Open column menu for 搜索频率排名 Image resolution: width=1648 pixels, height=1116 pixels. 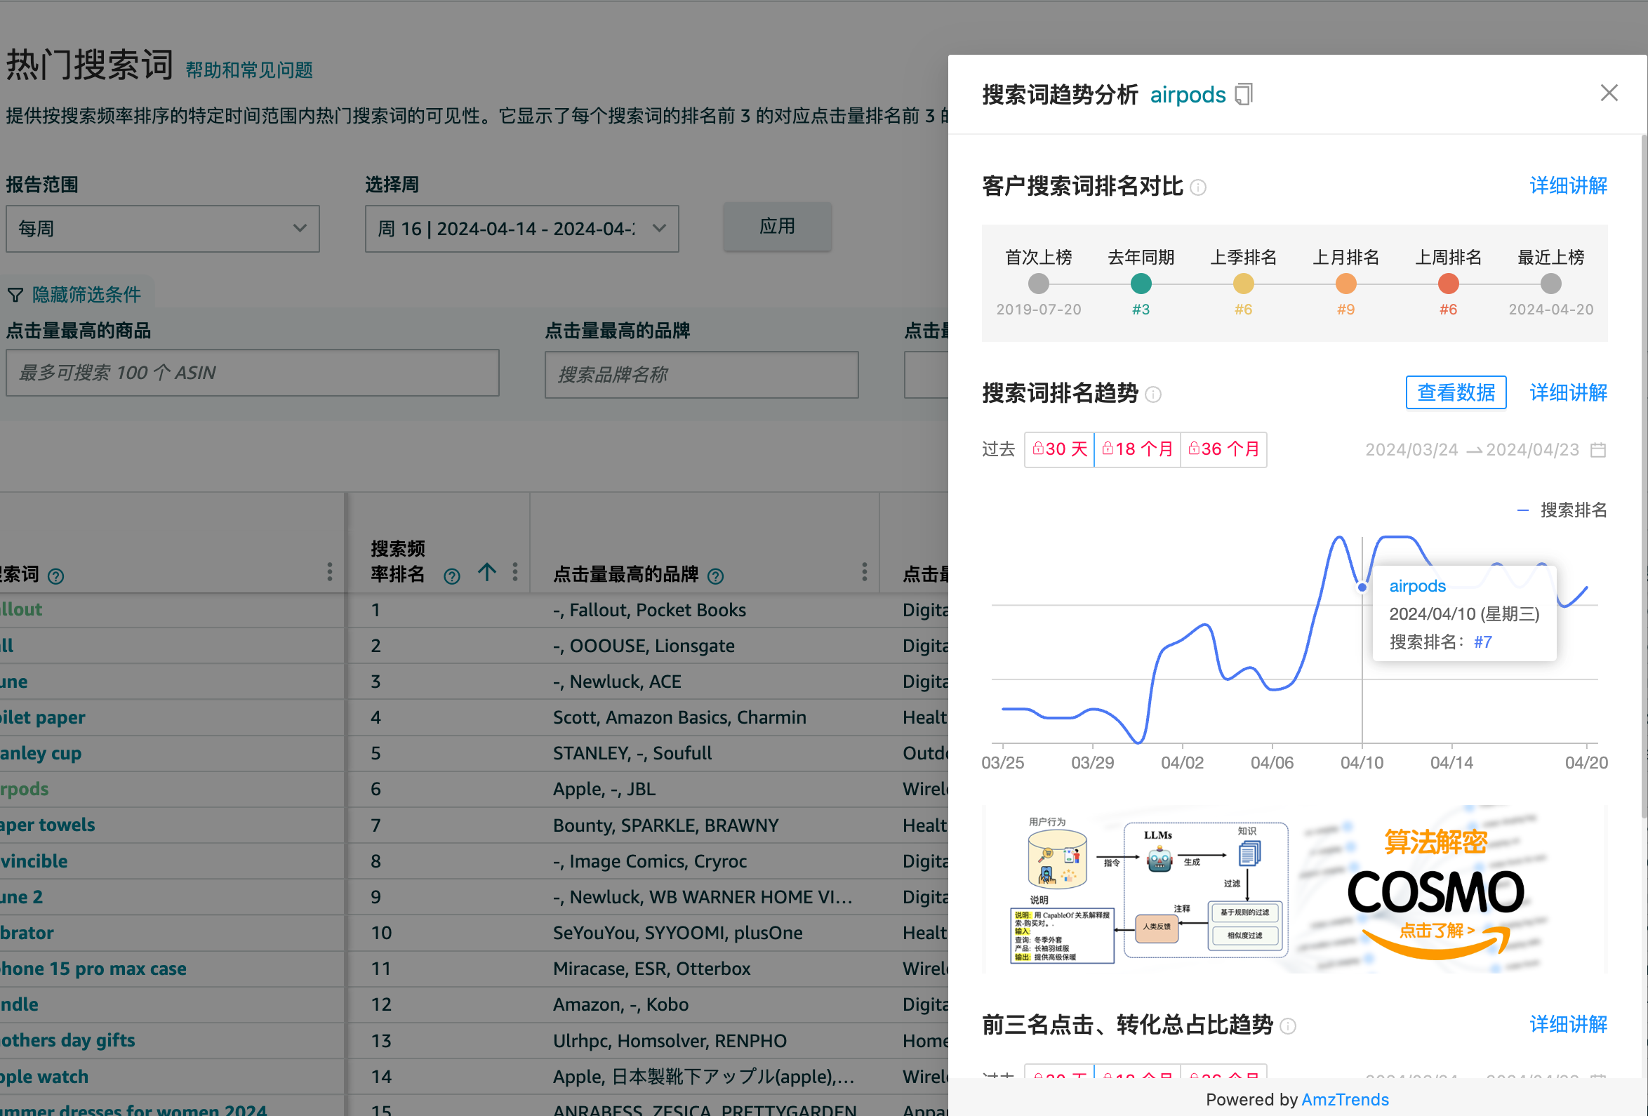click(514, 572)
